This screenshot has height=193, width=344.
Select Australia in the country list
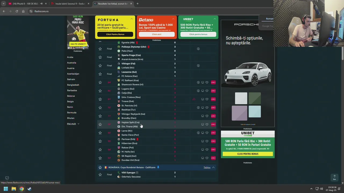tap(71, 63)
